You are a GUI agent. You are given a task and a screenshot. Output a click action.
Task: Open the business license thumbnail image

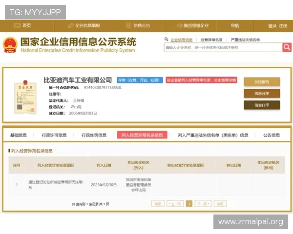point(25,97)
